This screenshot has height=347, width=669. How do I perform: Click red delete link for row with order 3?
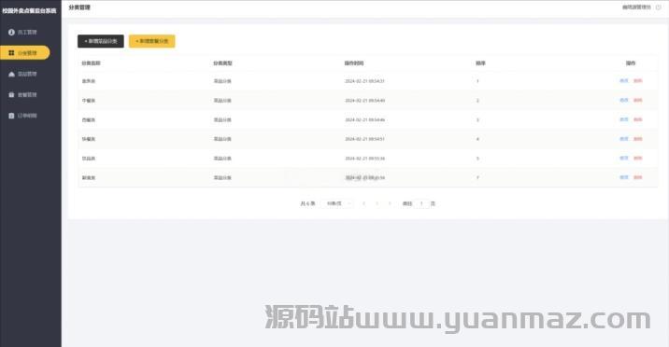[x=638, y=119]
